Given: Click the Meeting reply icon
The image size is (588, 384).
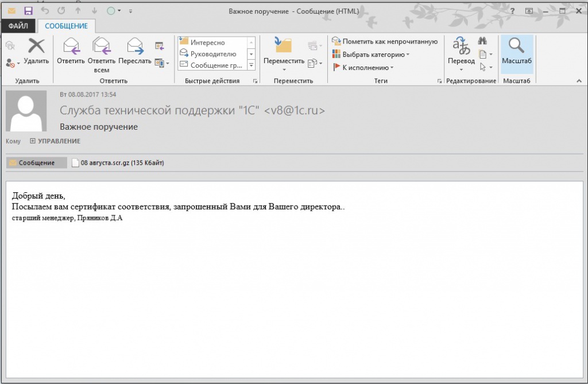Looking at the screenshot, I should point(160,46).
